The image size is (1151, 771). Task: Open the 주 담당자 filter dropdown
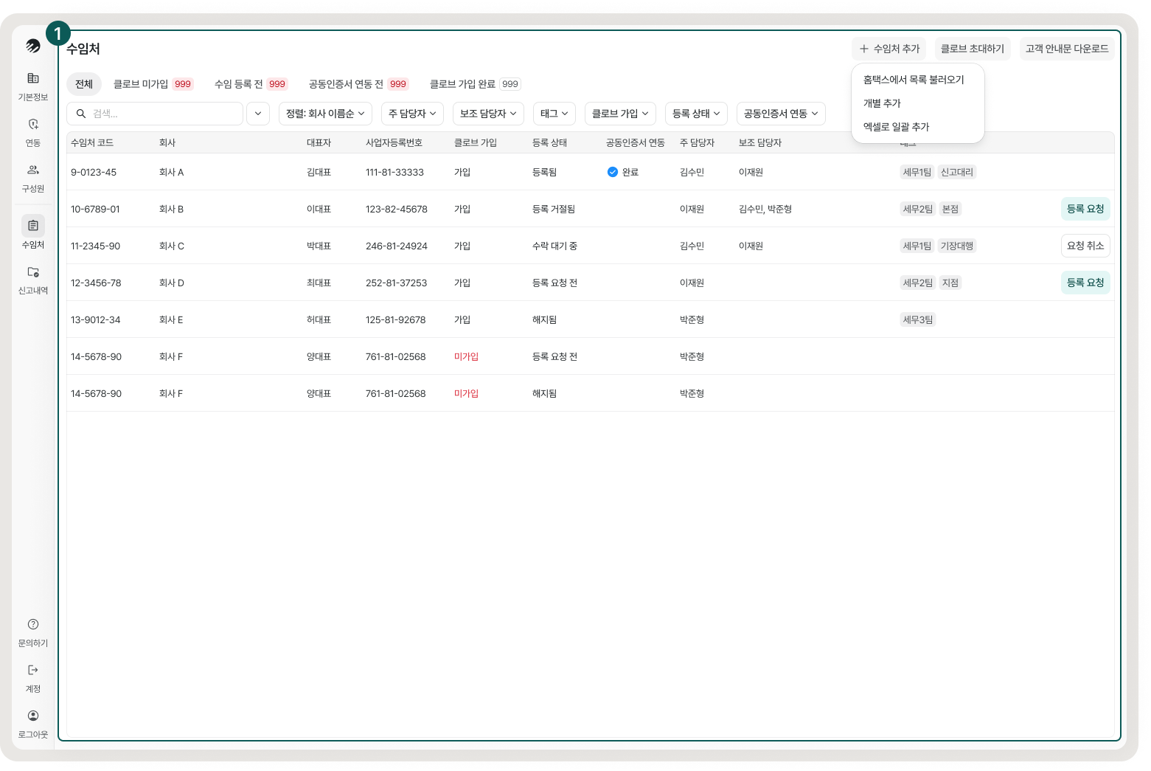[412, 114]
